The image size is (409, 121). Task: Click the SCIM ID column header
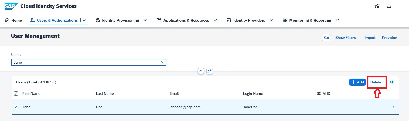point(323,93)
